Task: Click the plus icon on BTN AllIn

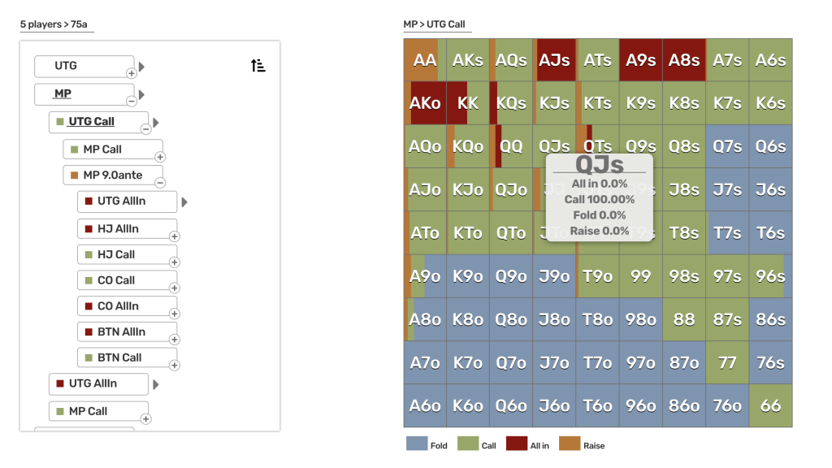Action: point(174,340)
